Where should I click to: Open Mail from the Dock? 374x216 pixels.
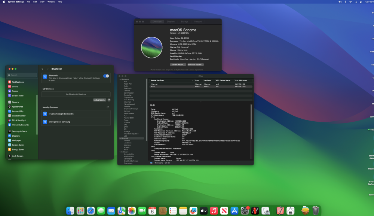(111, 211)
